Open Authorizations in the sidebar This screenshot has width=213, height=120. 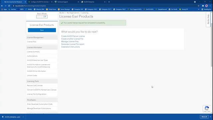[32, 56]
